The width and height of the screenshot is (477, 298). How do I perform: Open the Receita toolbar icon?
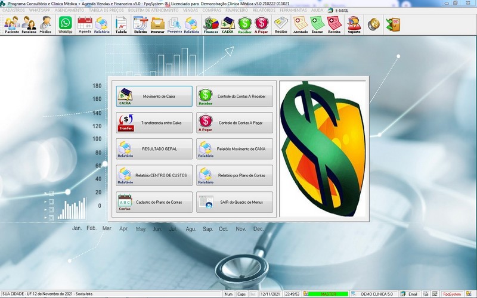[x=334, y=24]
